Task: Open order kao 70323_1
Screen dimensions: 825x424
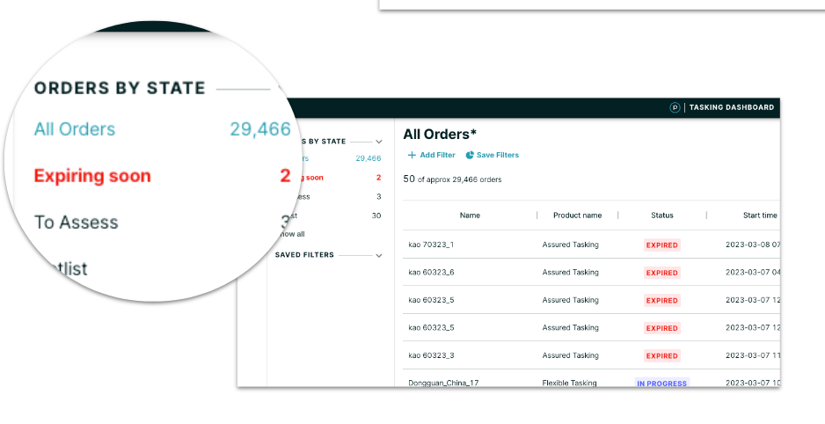Action: 431,245
